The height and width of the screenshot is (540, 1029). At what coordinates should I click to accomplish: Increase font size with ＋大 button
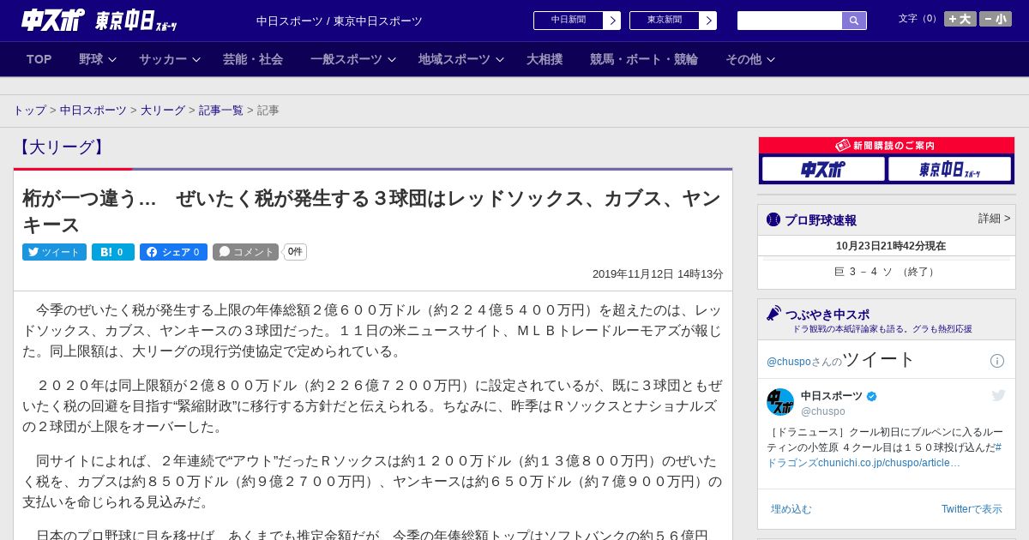960,19
